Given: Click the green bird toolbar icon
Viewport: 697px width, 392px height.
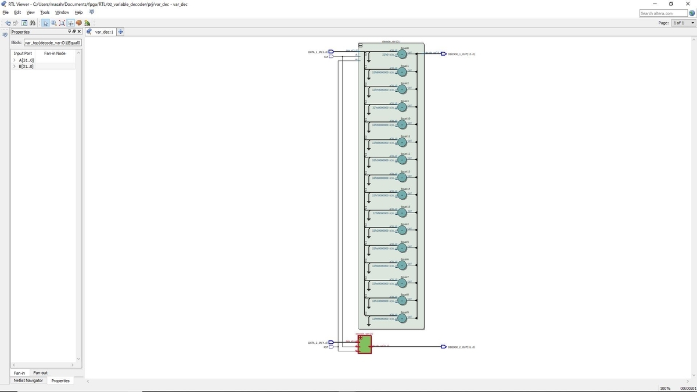Looking at the screenshot, I should pyautogui.click(x=87, y=23).
